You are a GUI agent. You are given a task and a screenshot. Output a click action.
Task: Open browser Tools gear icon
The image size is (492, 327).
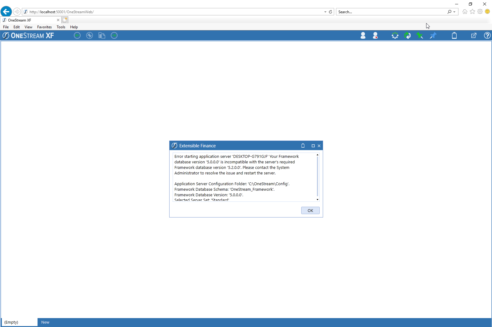(480, 11)
